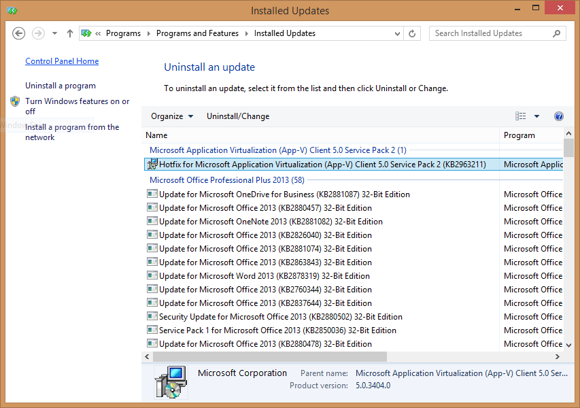Viewport: 580px width, 408px height.
Task: Go up one level with Up arrow
Action: point(70,33)
